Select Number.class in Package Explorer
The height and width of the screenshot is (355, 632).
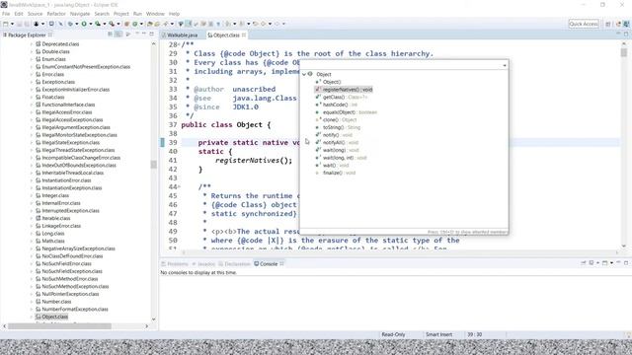coord(53,302)
